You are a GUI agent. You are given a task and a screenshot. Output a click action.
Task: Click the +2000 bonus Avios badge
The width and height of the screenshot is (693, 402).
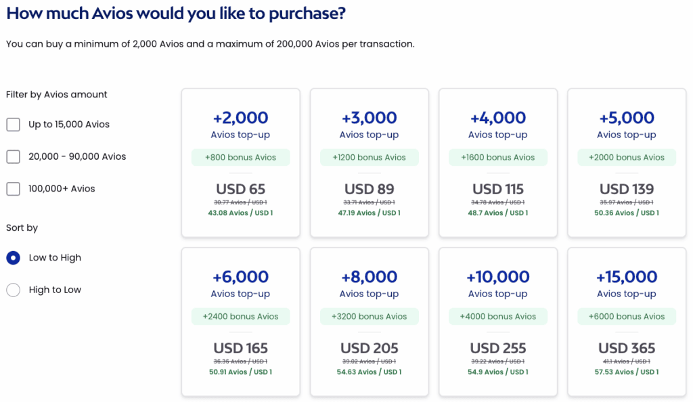pos(626,158)
